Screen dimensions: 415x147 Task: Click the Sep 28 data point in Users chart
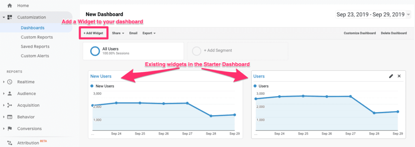374,113
